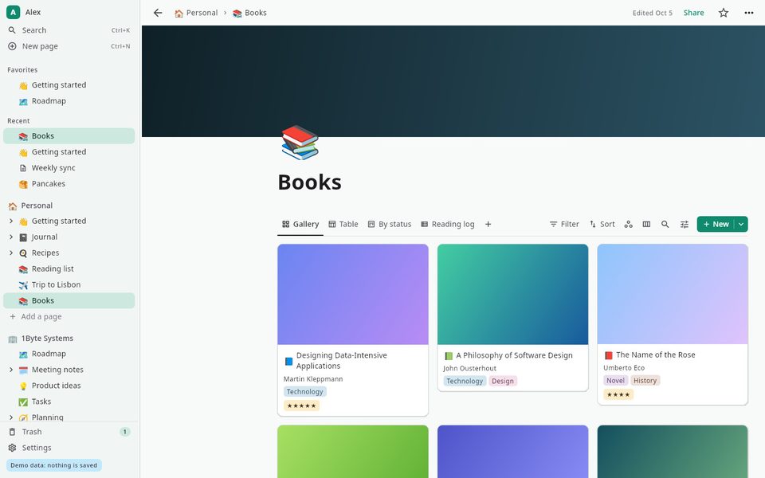Open the dropdown arrow beside New

tap(741, 225)
